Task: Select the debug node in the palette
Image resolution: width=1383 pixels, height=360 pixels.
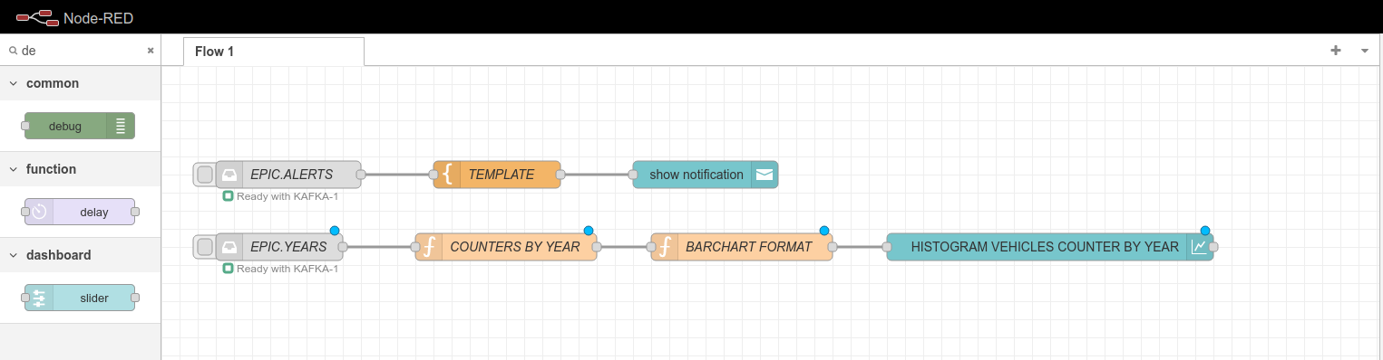Action: (x=80, y=126)
